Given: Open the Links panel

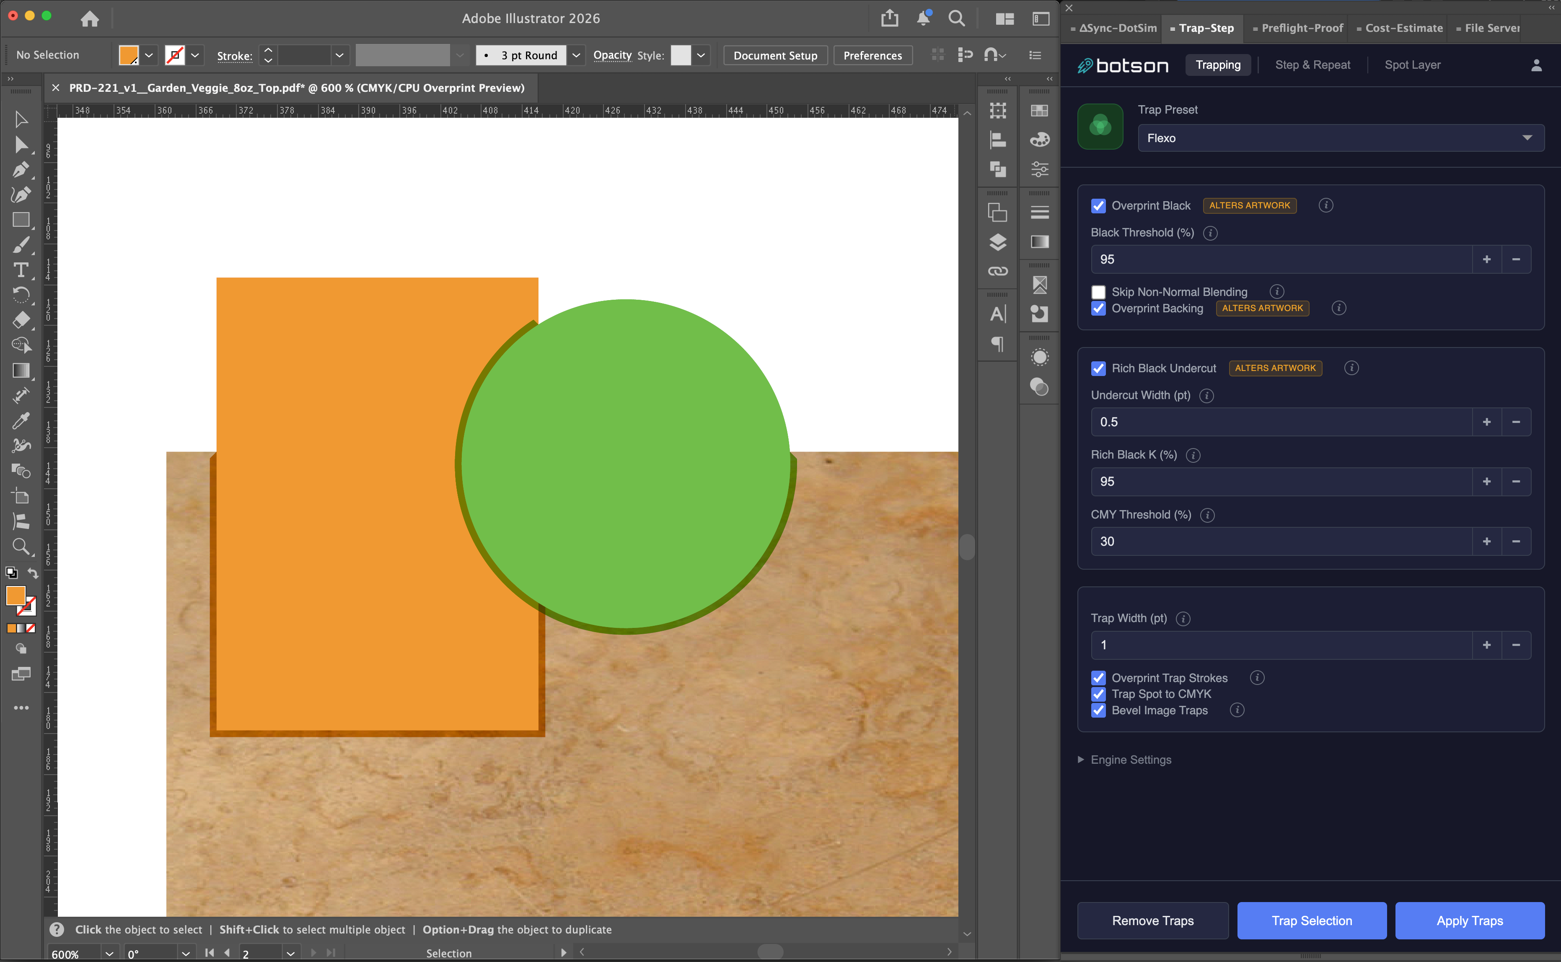Looking at the screenshot, I should click(997, 270).
